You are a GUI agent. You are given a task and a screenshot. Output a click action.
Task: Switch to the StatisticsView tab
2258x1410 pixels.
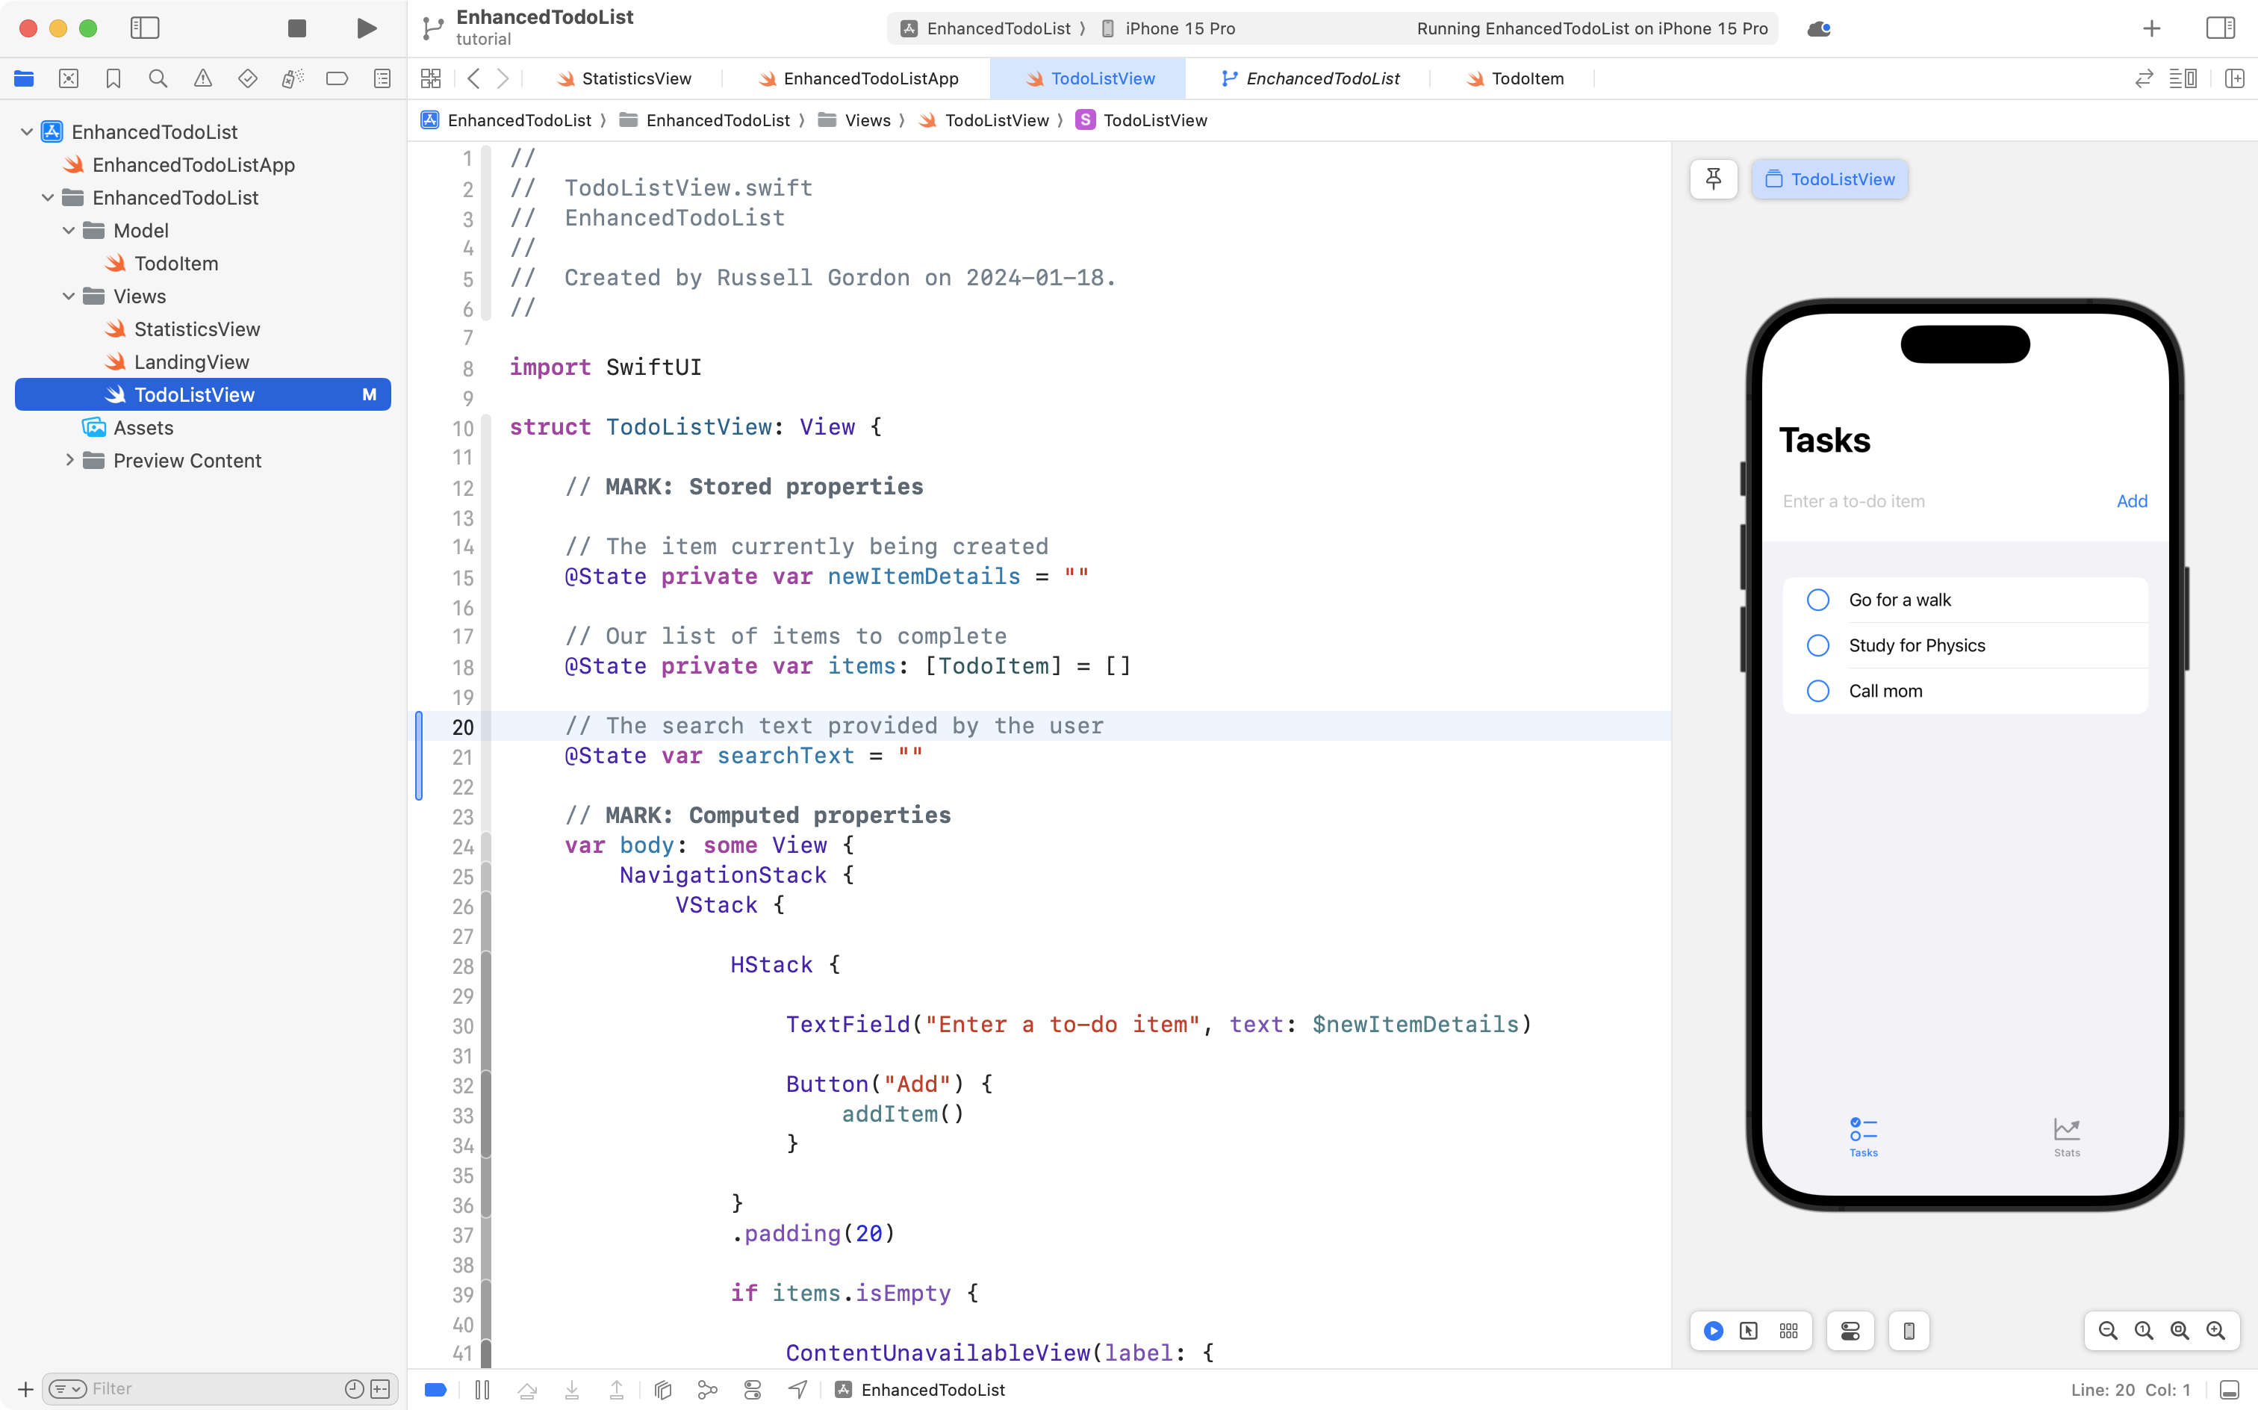tap(635, 78)
